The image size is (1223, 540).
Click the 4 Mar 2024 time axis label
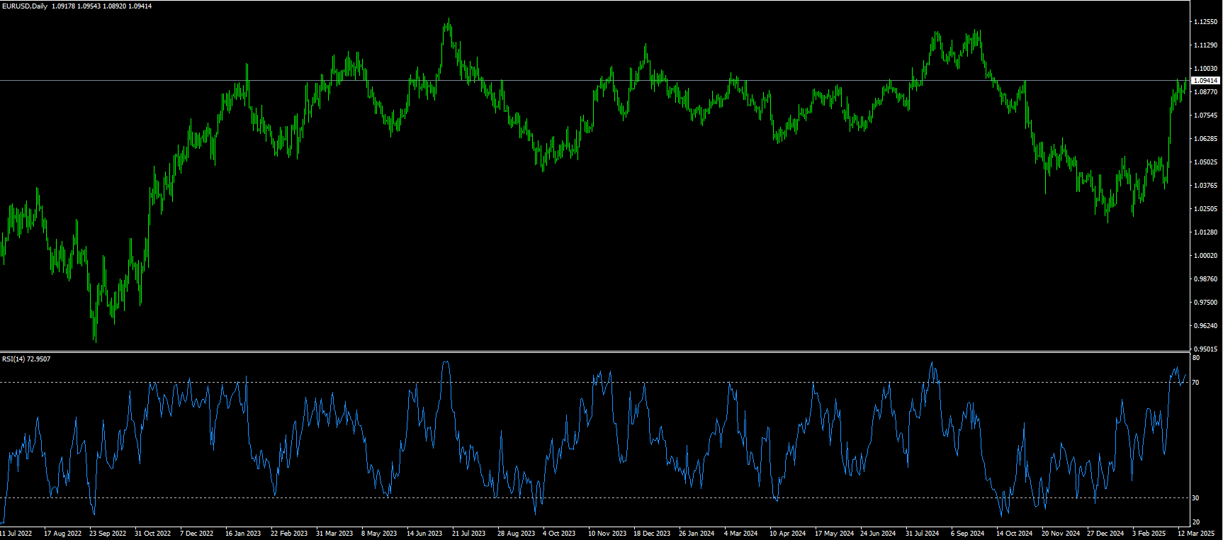(740, 534)
